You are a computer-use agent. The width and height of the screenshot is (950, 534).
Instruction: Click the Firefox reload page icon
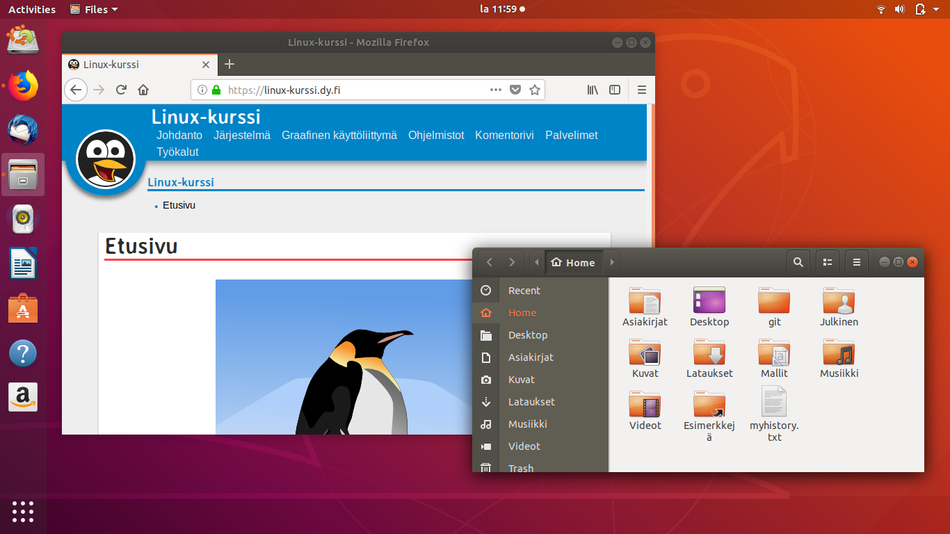coord(121,90)
